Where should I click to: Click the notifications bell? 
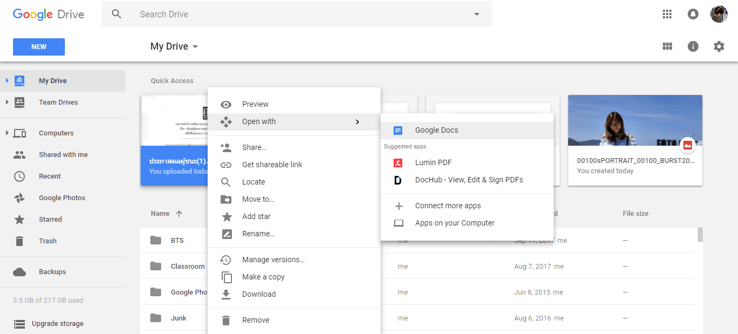point(693,13)
